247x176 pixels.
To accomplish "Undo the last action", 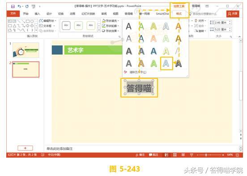I will (19, 6).
